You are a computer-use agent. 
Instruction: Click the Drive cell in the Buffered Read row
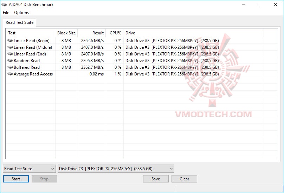coord(172,67)
